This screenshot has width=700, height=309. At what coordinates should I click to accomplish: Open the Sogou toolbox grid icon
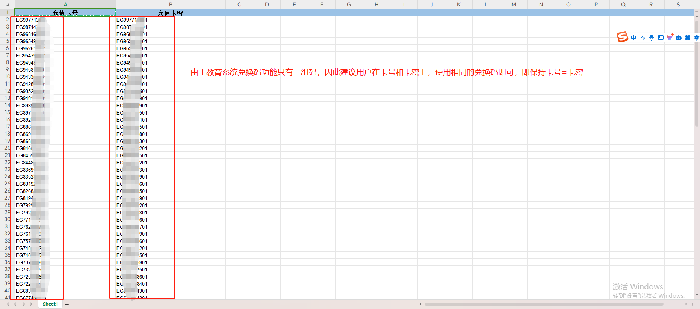pos(688,38)
